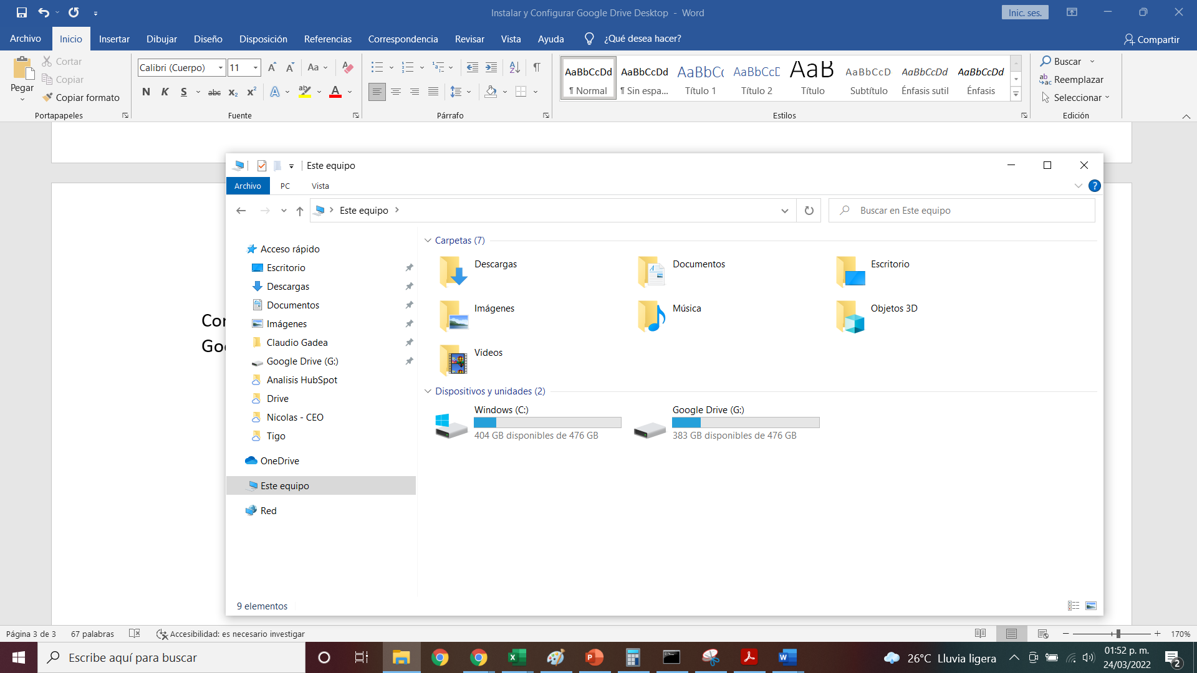Switch to the Vista tab in Explorer
The height and width of the screenshot is (673, 1197).
[x=320, y=186]
